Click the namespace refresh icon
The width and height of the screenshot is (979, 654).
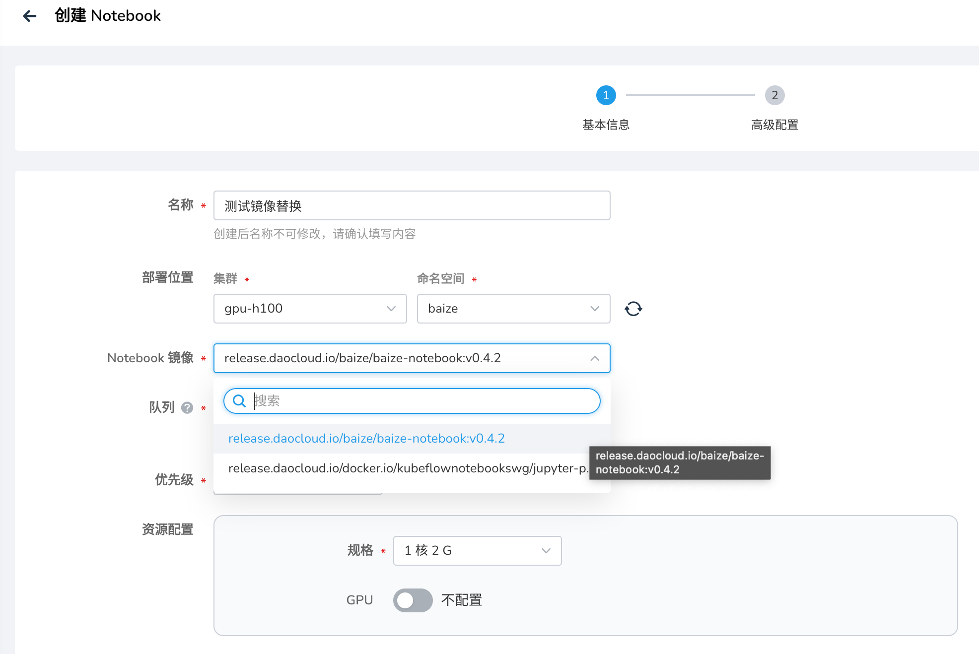(x=633, y=309)
